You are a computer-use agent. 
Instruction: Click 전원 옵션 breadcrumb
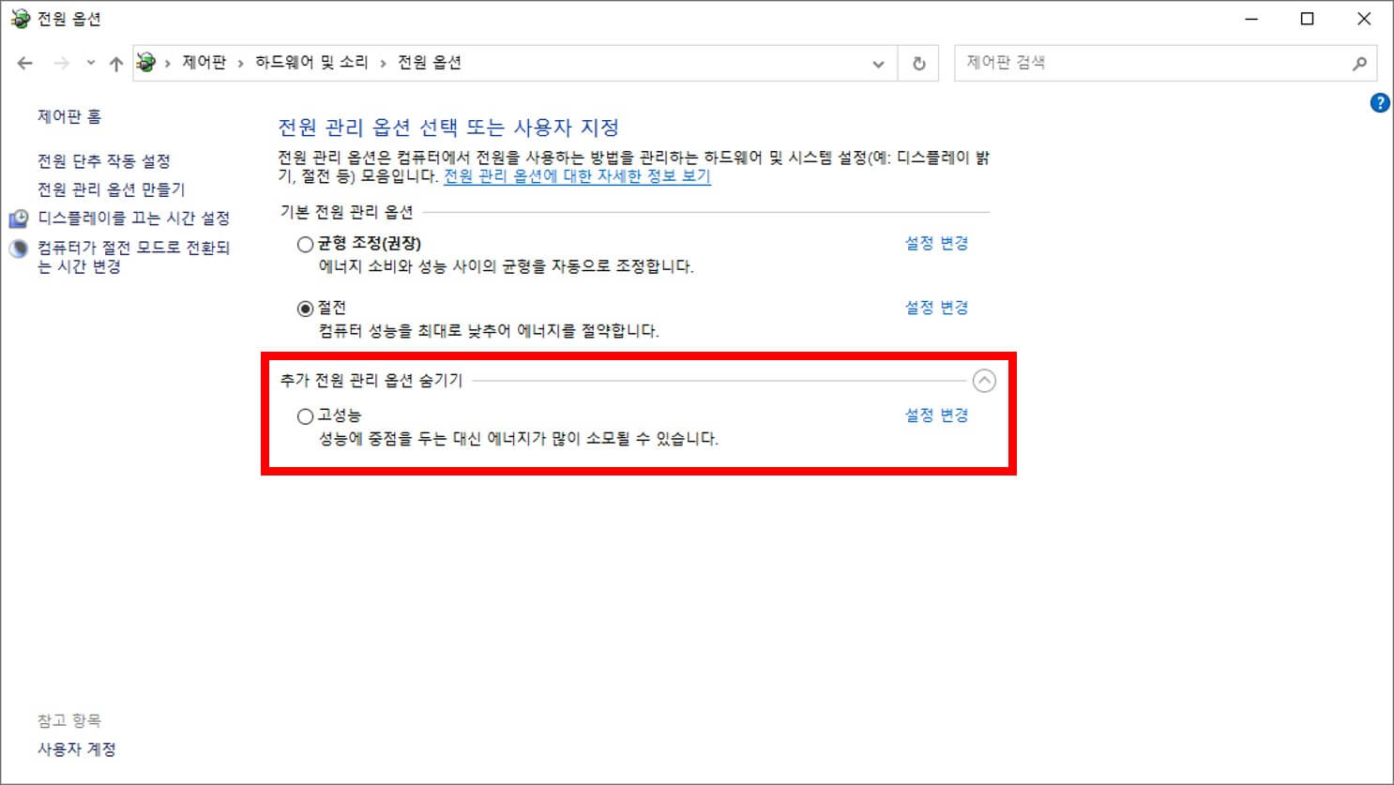430,63
